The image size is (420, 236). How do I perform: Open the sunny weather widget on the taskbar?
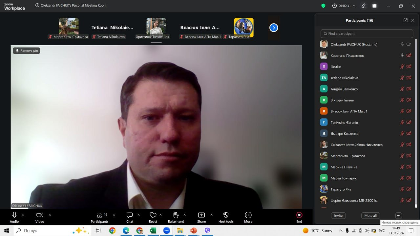click(x=317, y=230)
